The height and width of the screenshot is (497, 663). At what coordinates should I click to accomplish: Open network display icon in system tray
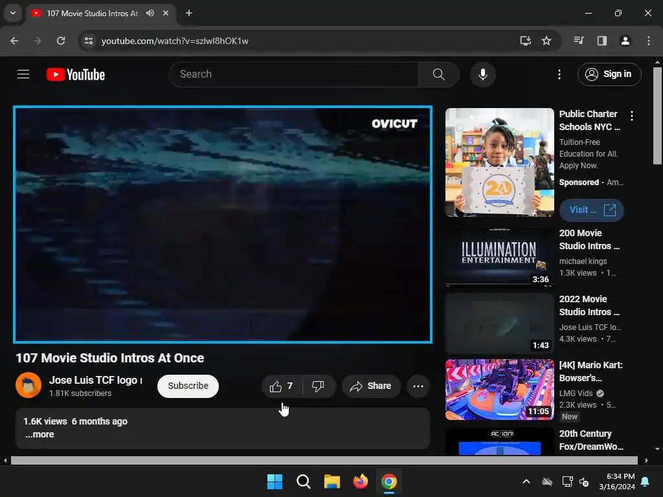coord(567,481)
